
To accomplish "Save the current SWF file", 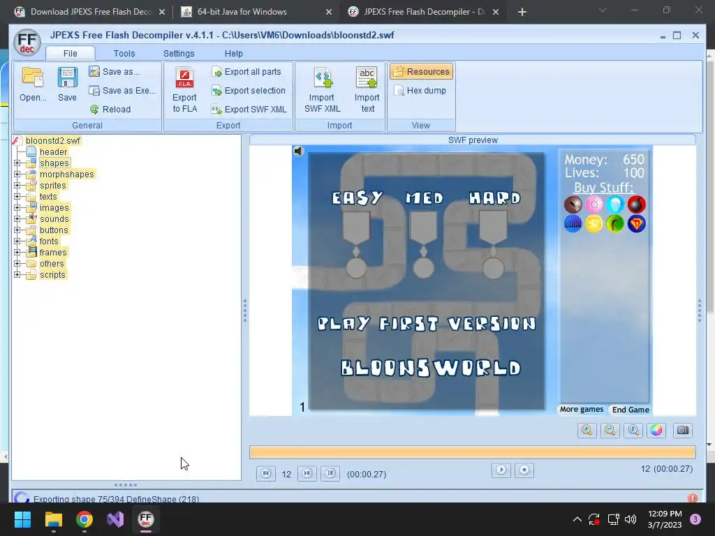I will coord(67,84).
